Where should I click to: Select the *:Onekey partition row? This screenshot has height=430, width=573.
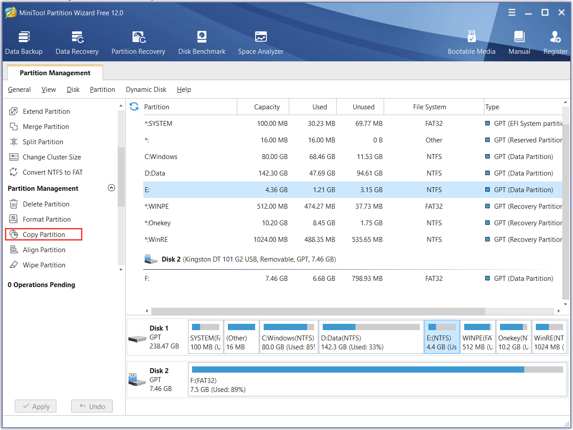[x=352, y=223]
